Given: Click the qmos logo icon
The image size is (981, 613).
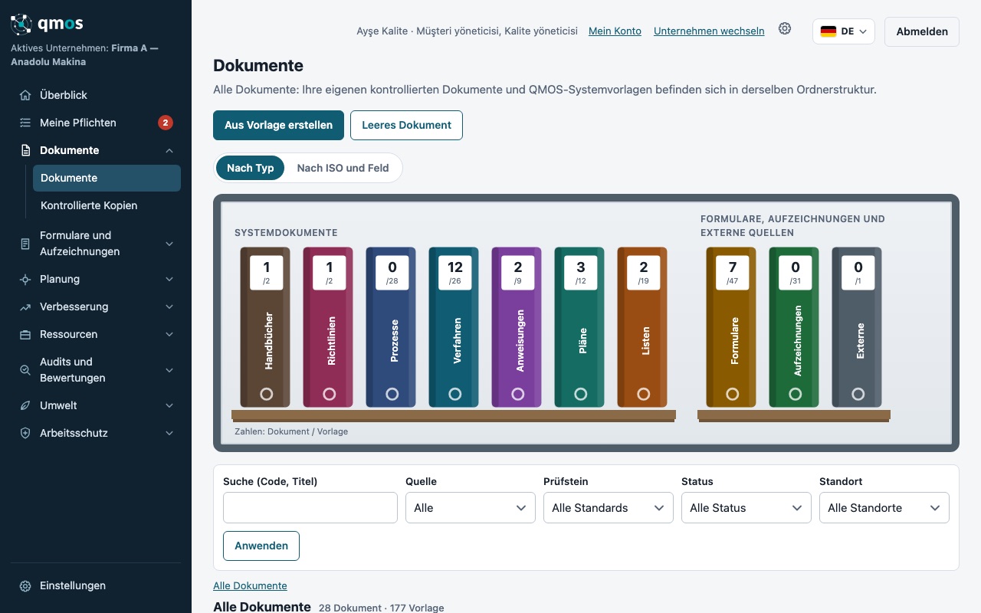Looking at the screenshot, I should [x=21, y=25].
